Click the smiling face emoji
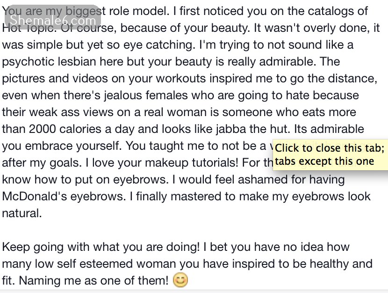388x293 pixels. [180, 280]
